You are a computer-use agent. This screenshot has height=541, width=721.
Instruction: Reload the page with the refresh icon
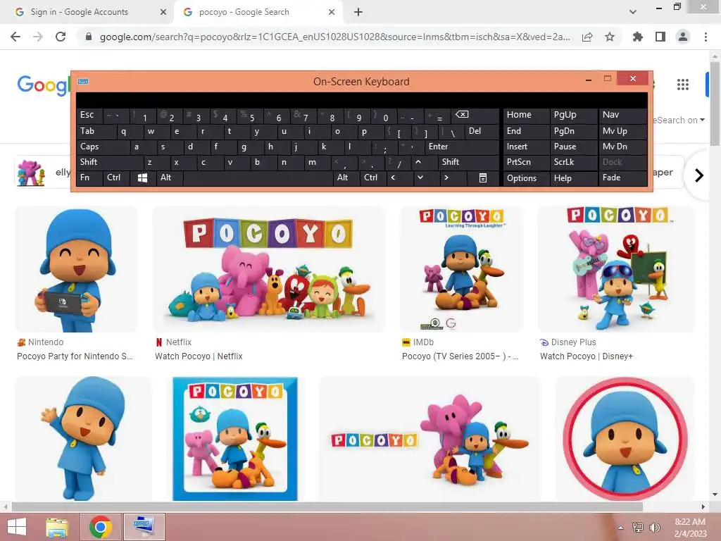pos(61,37)
